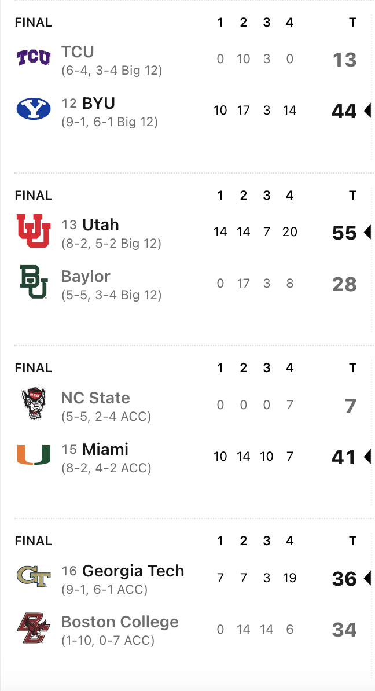The width and height of the screenshot is (375, 691).
Task: Click the TCU team logo
Action: tap(33, 58)
